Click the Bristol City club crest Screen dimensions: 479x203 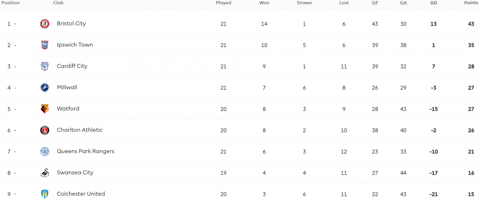[44, 24]
